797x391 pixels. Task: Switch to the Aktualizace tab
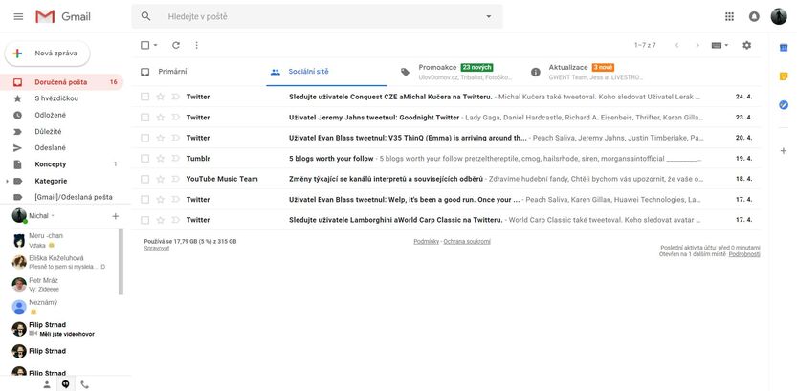tap(587, 72)
